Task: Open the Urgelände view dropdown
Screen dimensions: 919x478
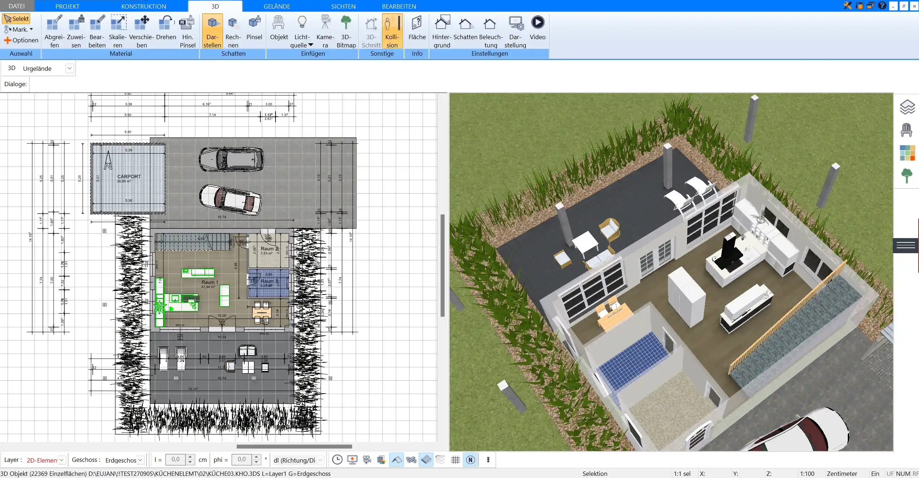Action: pyautogui.click(x=69, y=68)
